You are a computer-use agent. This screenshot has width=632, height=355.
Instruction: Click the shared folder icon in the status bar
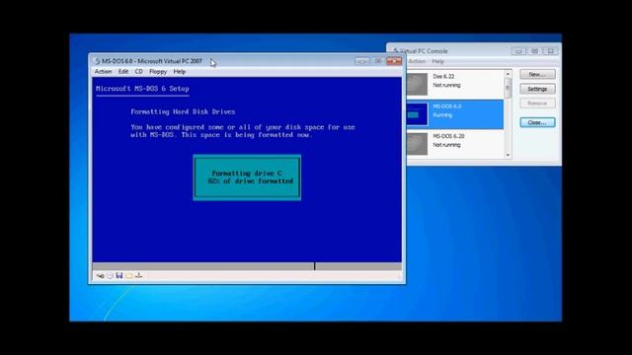[129, 276]
